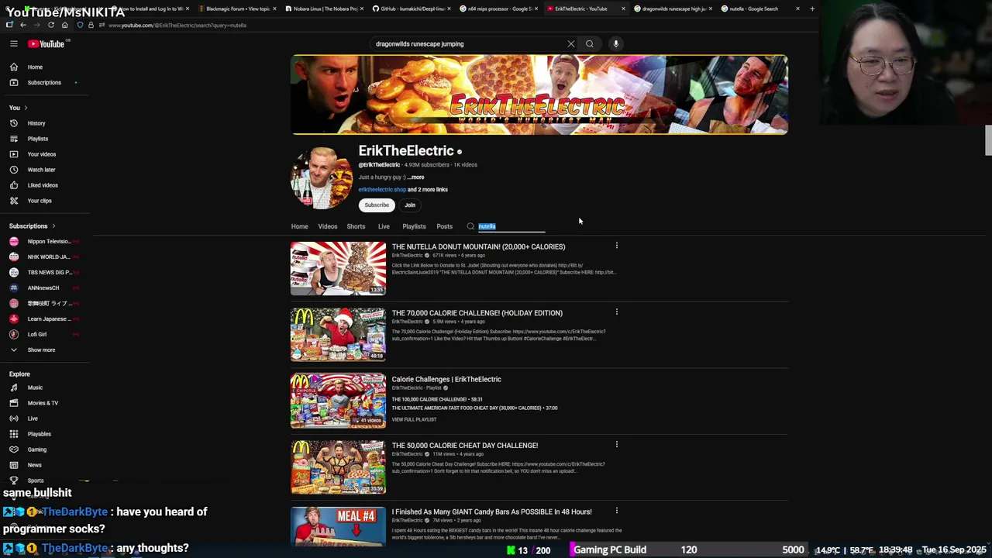The image size is (992, 558).
Task: Switch to the nutella Google Search browser tab
Action: tap(759, 9)
